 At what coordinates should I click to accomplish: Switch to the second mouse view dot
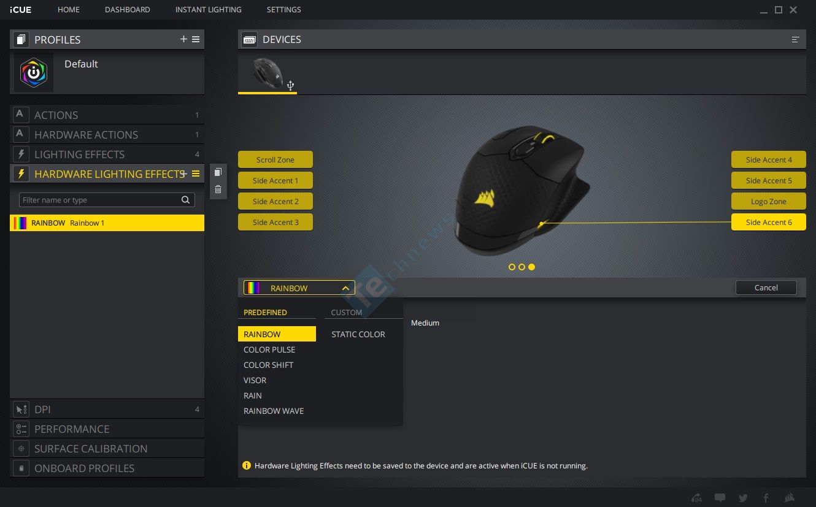[x=522, y=267]
